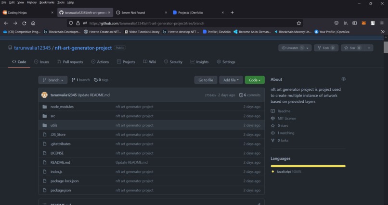Open the node_modules folder
388x205 pixels.
coord(62,107)
